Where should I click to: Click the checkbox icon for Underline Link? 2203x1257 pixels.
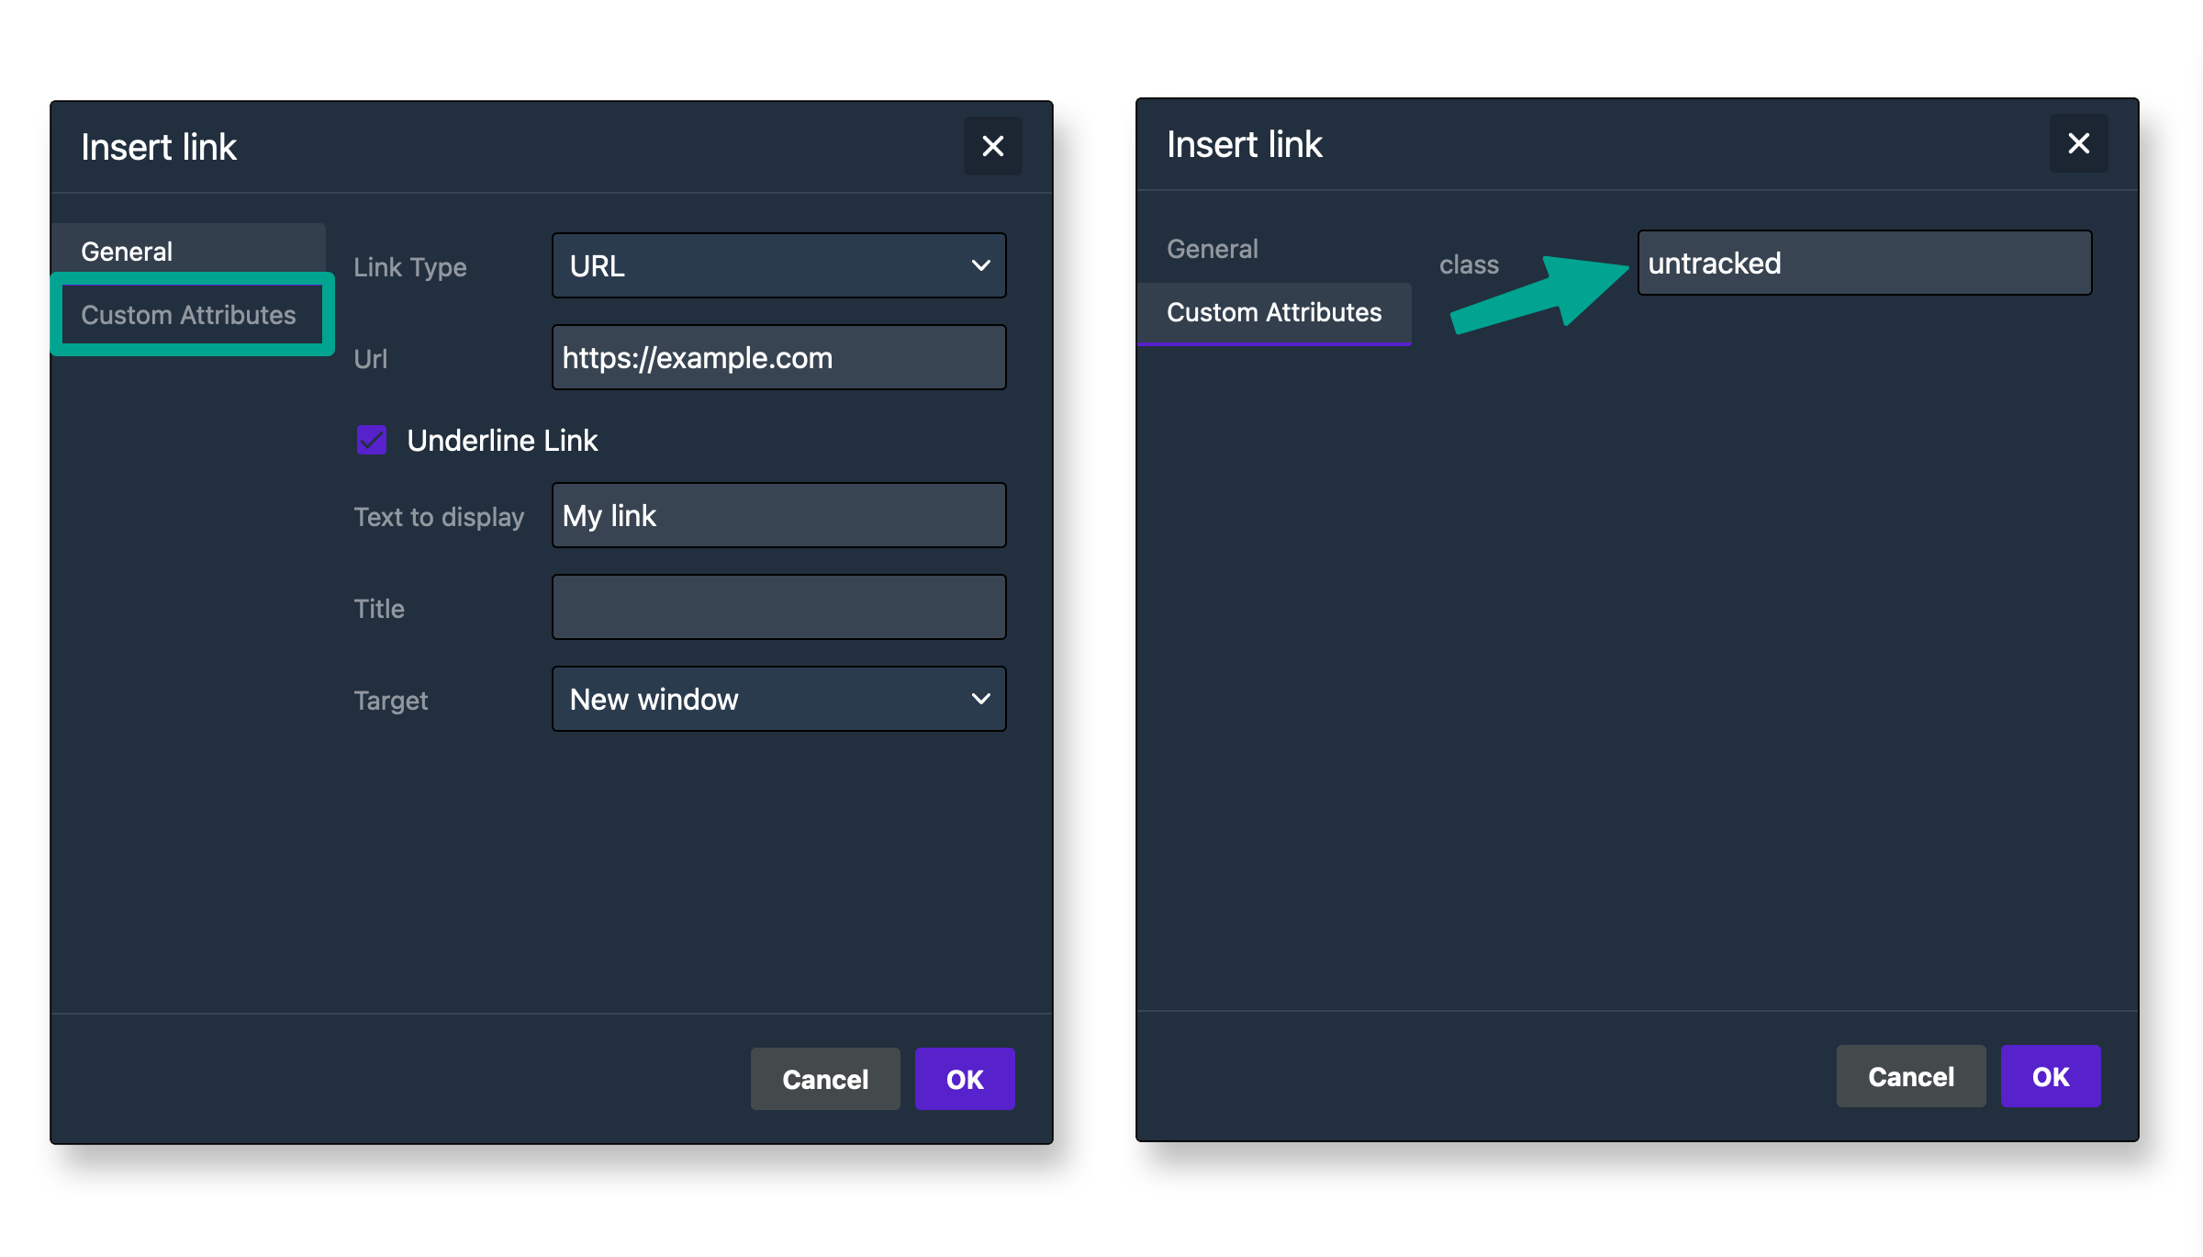(x=371, y=440)
